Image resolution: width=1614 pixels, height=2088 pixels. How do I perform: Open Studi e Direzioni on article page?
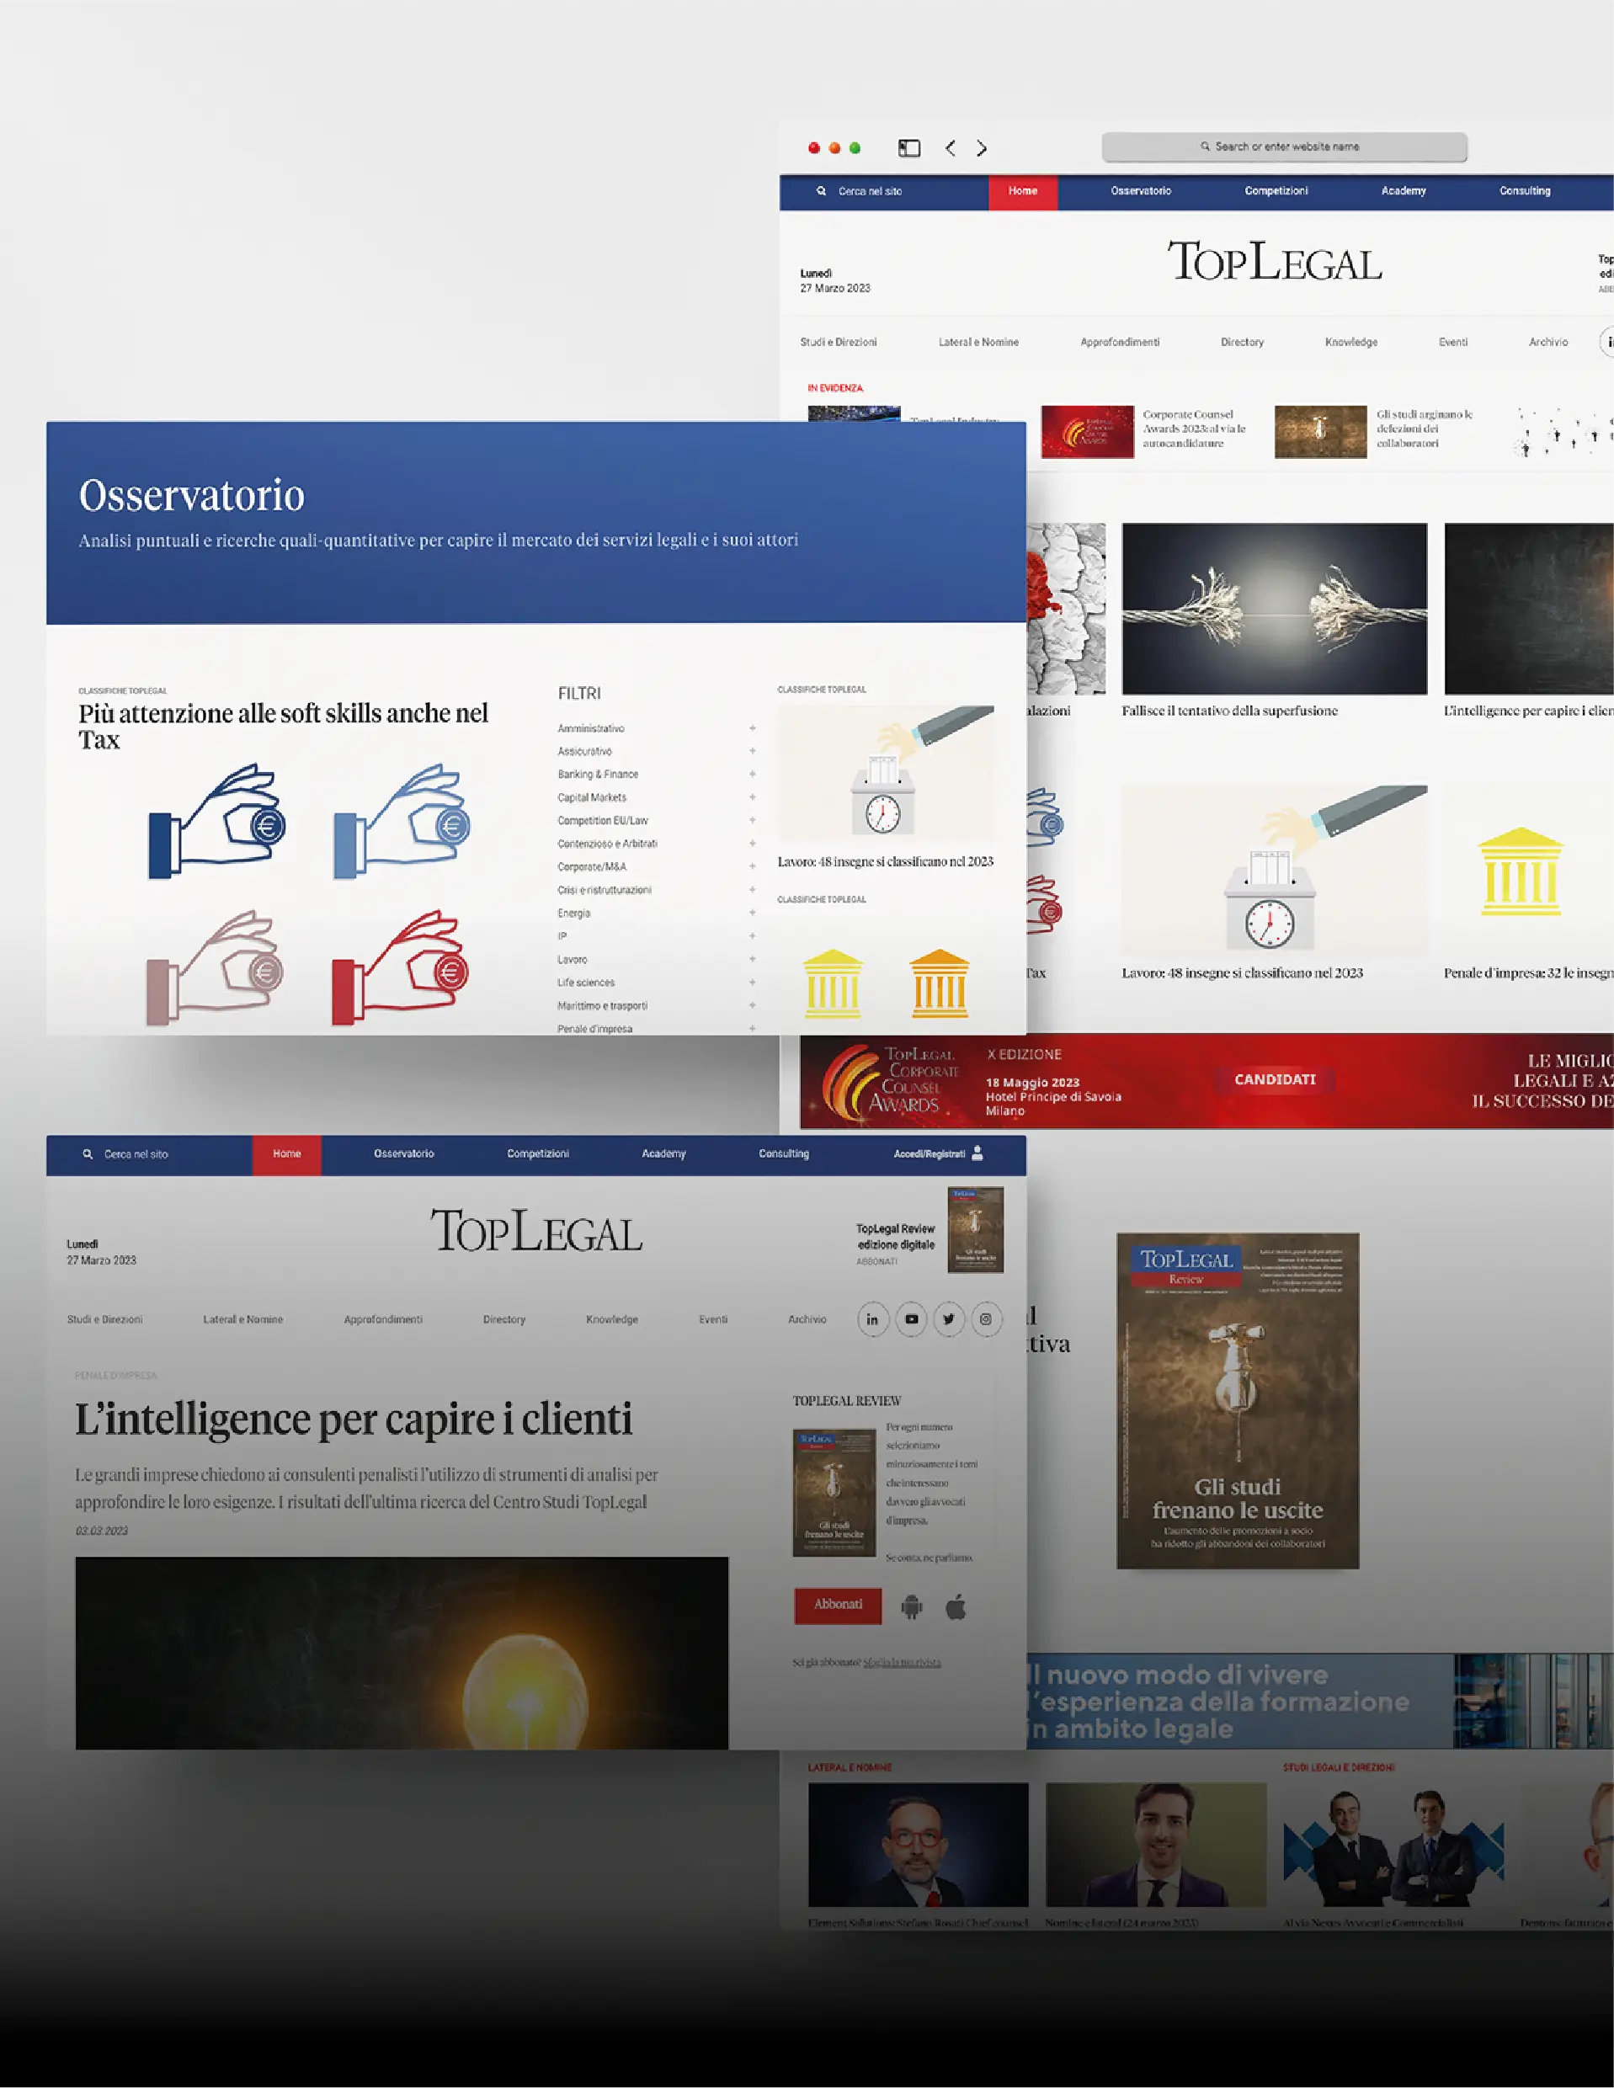coord(105,1319)
